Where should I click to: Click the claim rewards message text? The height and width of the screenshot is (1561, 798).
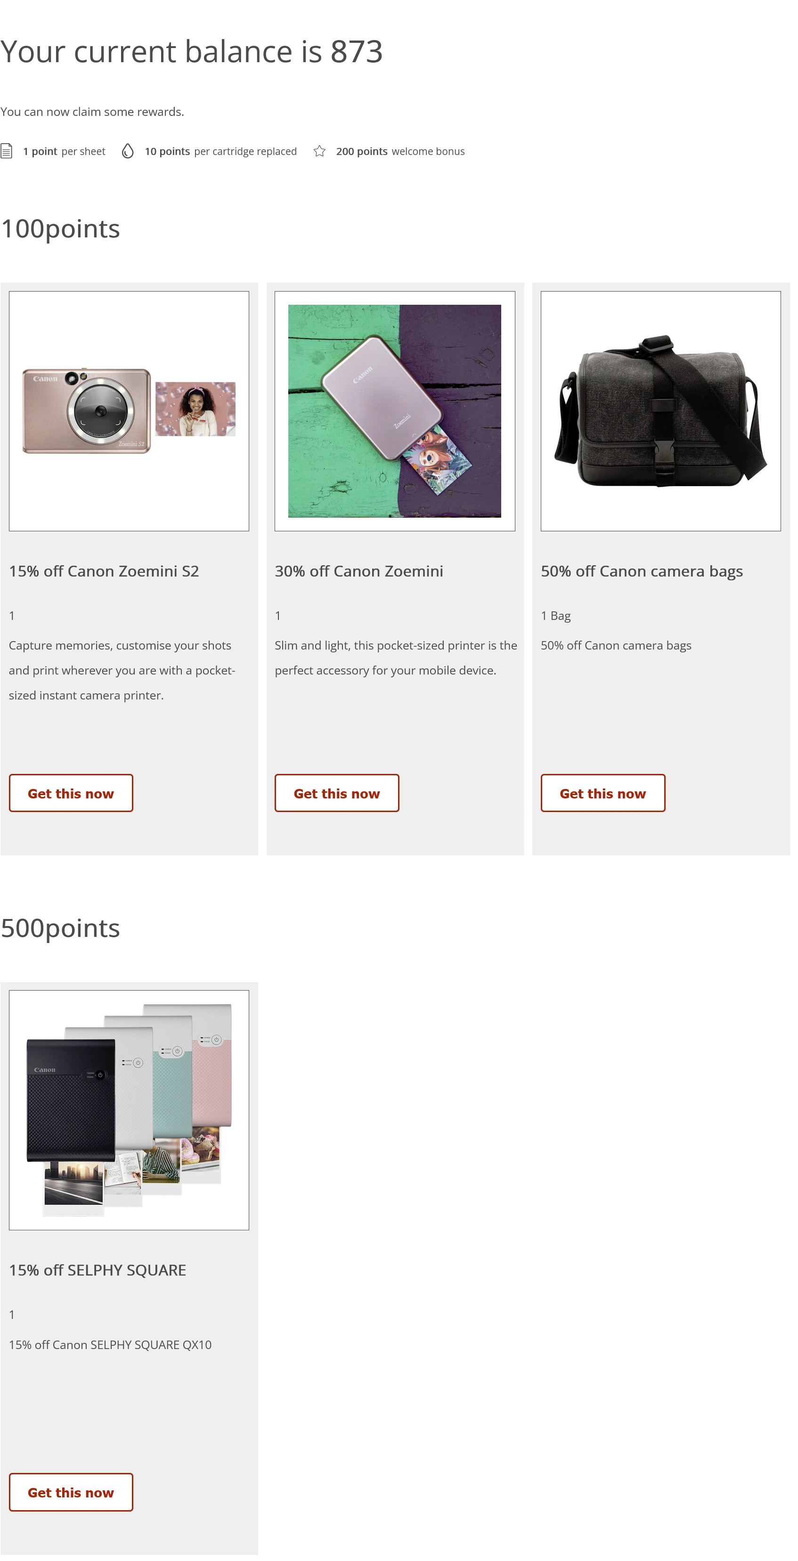coord(92,112)
